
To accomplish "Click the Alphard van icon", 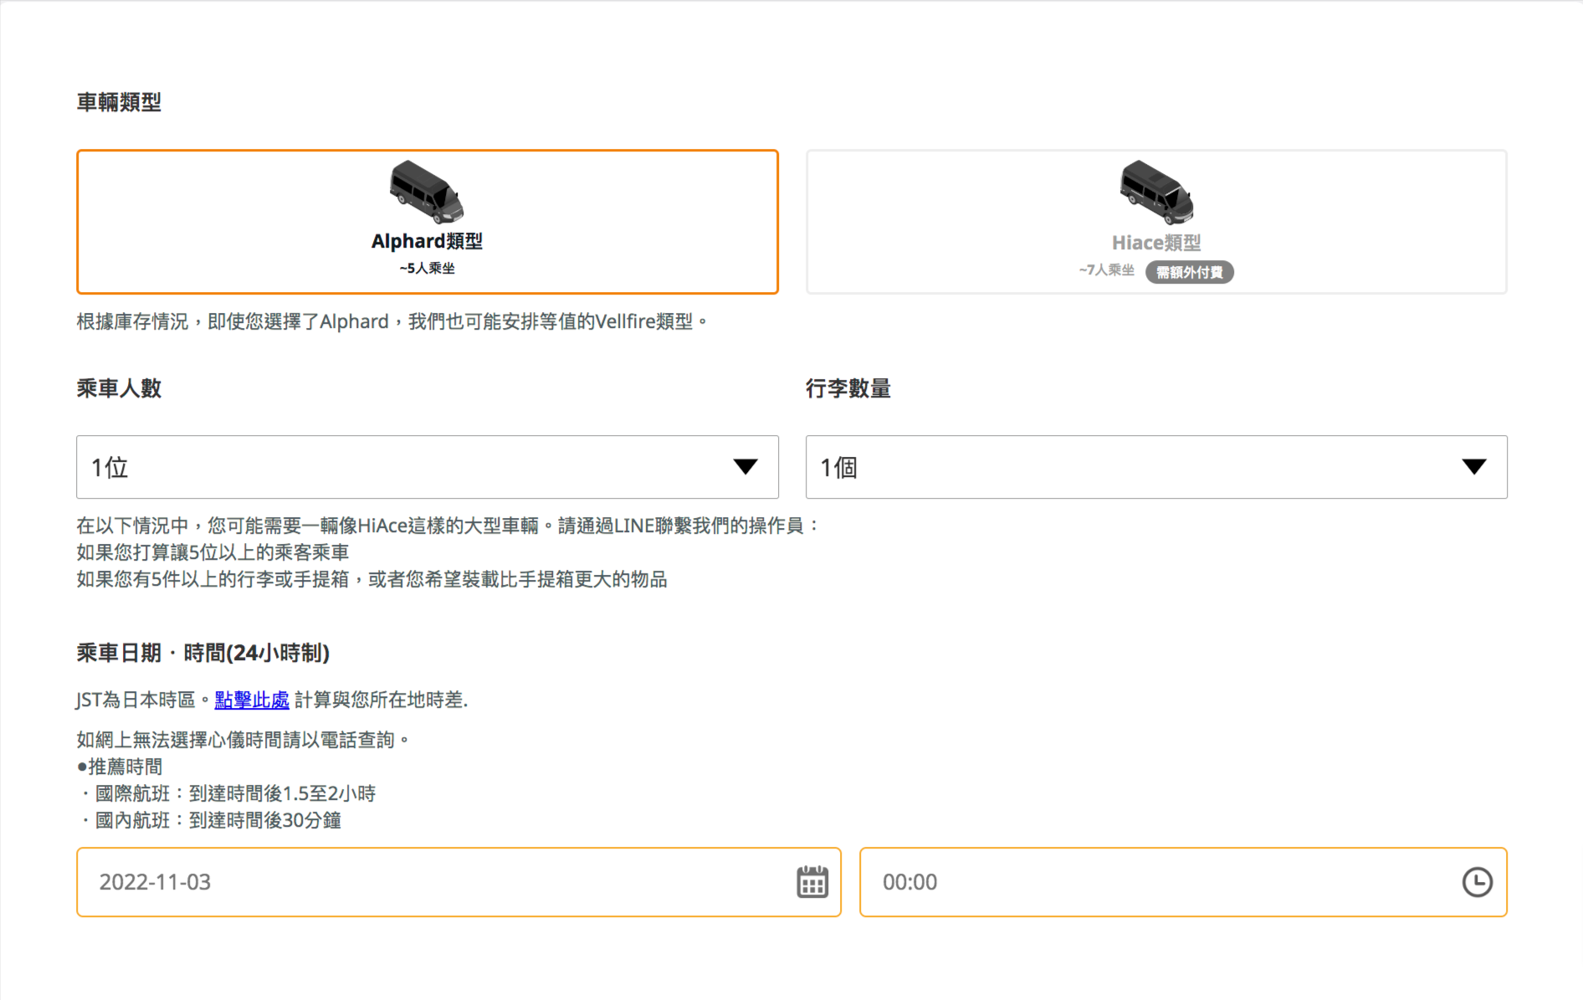I will point(426,192).
